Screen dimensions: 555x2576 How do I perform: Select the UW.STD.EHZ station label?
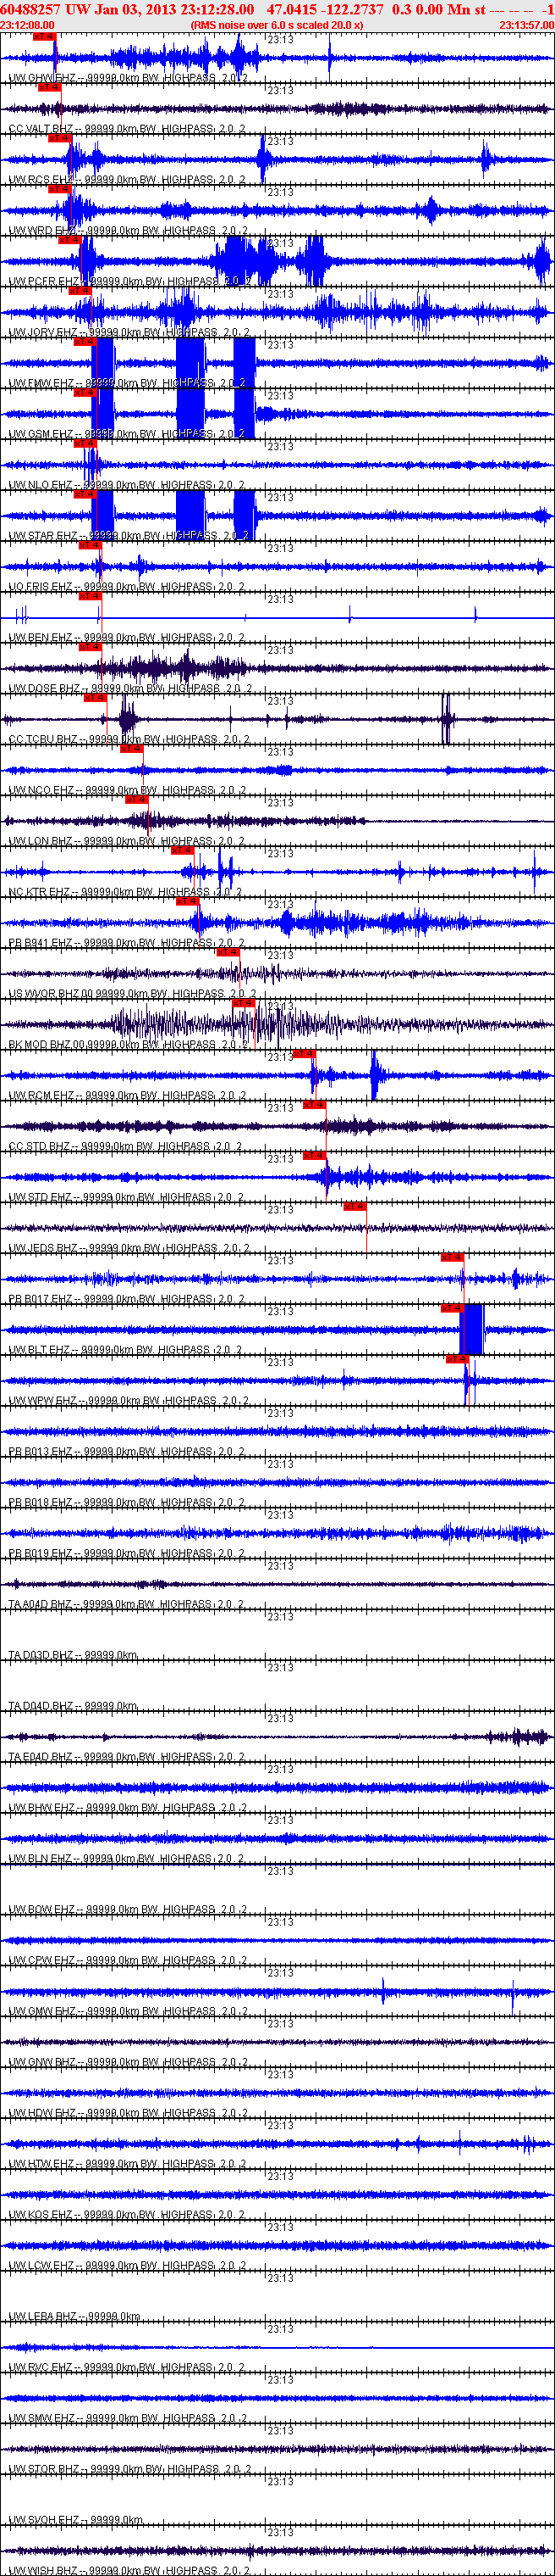point(127,1198)
